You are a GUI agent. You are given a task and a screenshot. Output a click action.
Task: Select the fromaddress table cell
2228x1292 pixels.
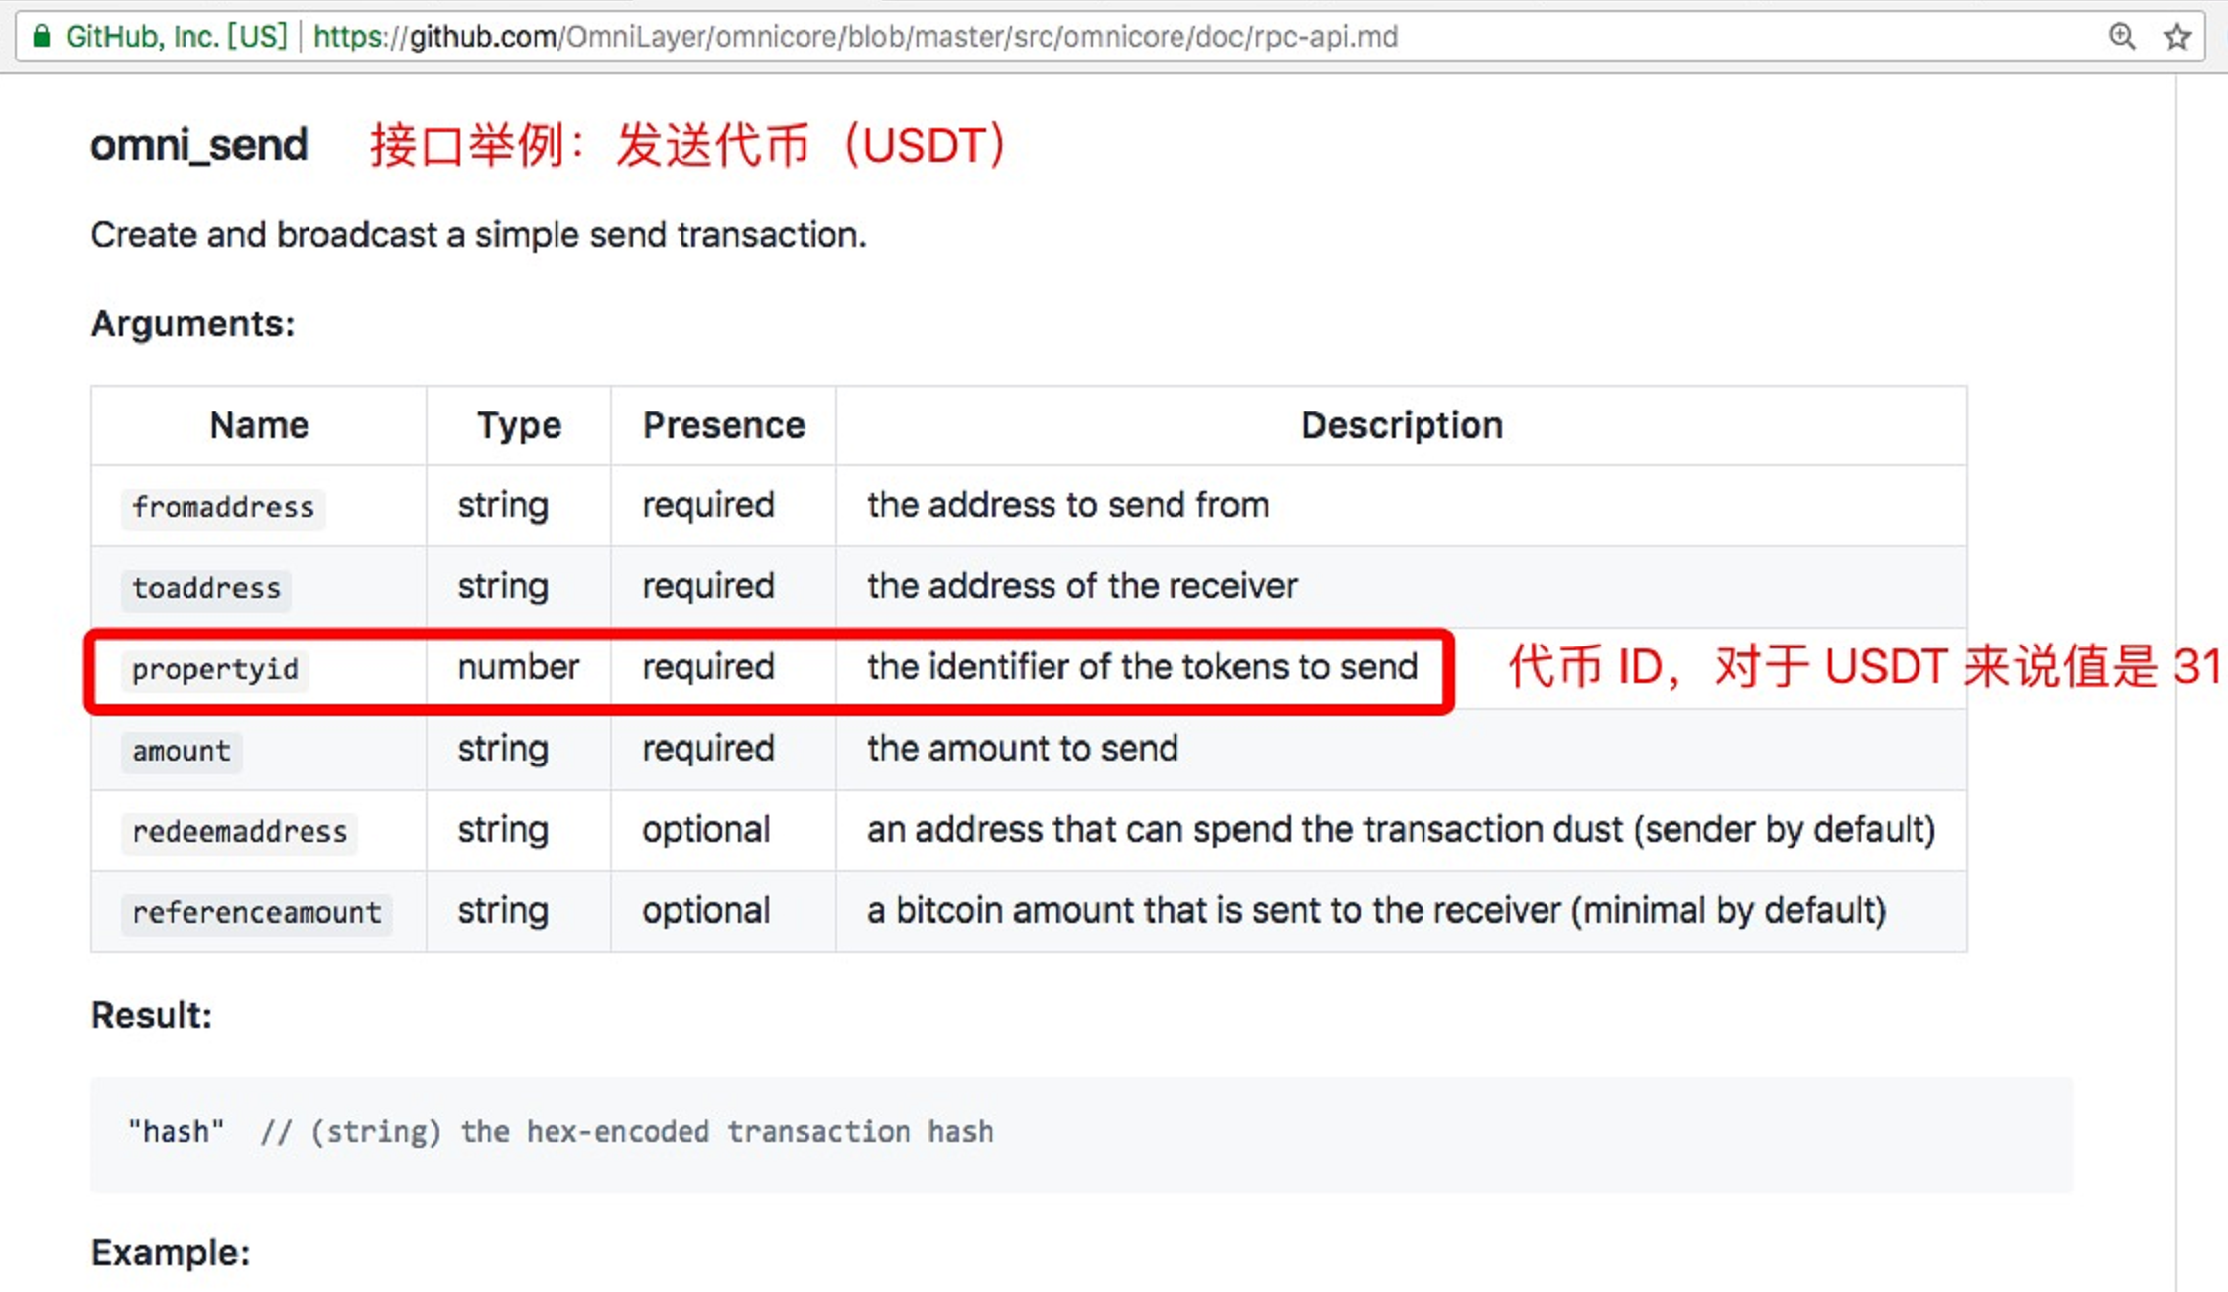223,506
